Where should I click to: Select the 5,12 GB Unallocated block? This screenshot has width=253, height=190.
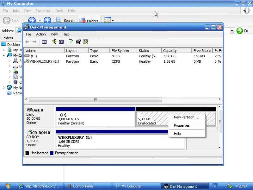(x=152, y=119)
